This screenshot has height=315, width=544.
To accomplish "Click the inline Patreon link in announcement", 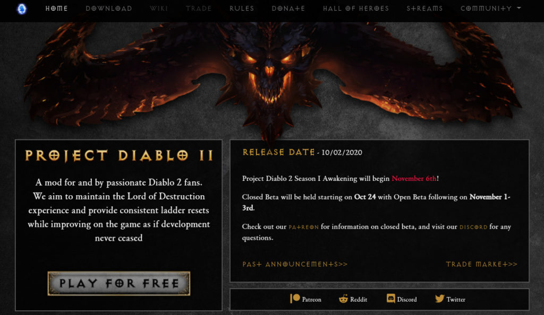I will click(x=303, y=227).
